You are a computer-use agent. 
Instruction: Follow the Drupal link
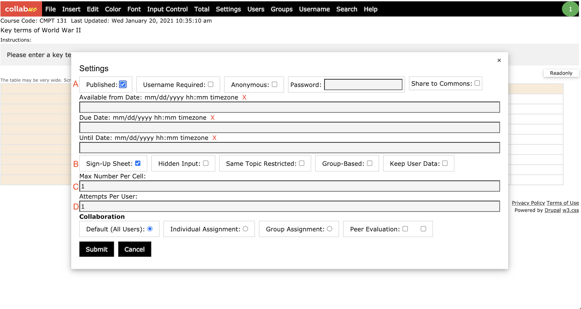pyautogui.click(x=553, y=210)
